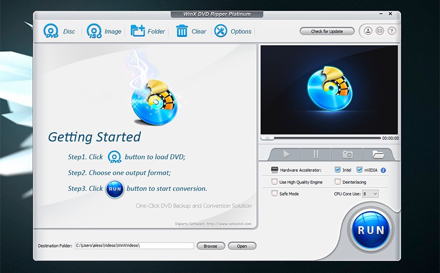Toggle nVIDIA hardware accelerator checkbox
The image size is (440, 273).
tap(360, 170)
